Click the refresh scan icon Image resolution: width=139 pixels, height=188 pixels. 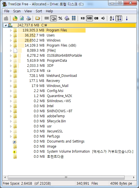click(x=22, y=18)
